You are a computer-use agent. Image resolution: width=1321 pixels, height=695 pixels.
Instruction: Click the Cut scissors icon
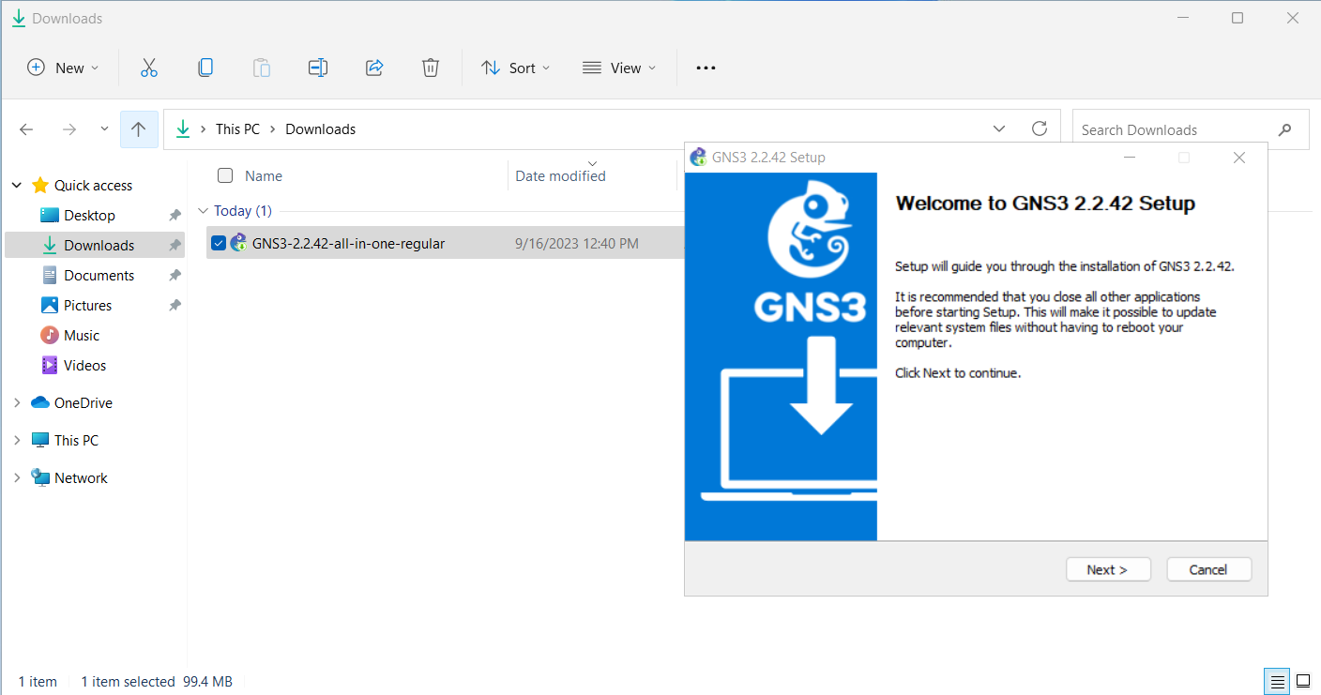(x=149, y=68)
